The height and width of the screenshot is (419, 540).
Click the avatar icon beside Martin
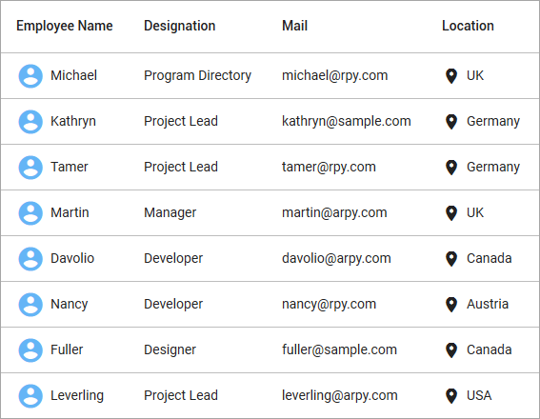(x=30, y=213)
